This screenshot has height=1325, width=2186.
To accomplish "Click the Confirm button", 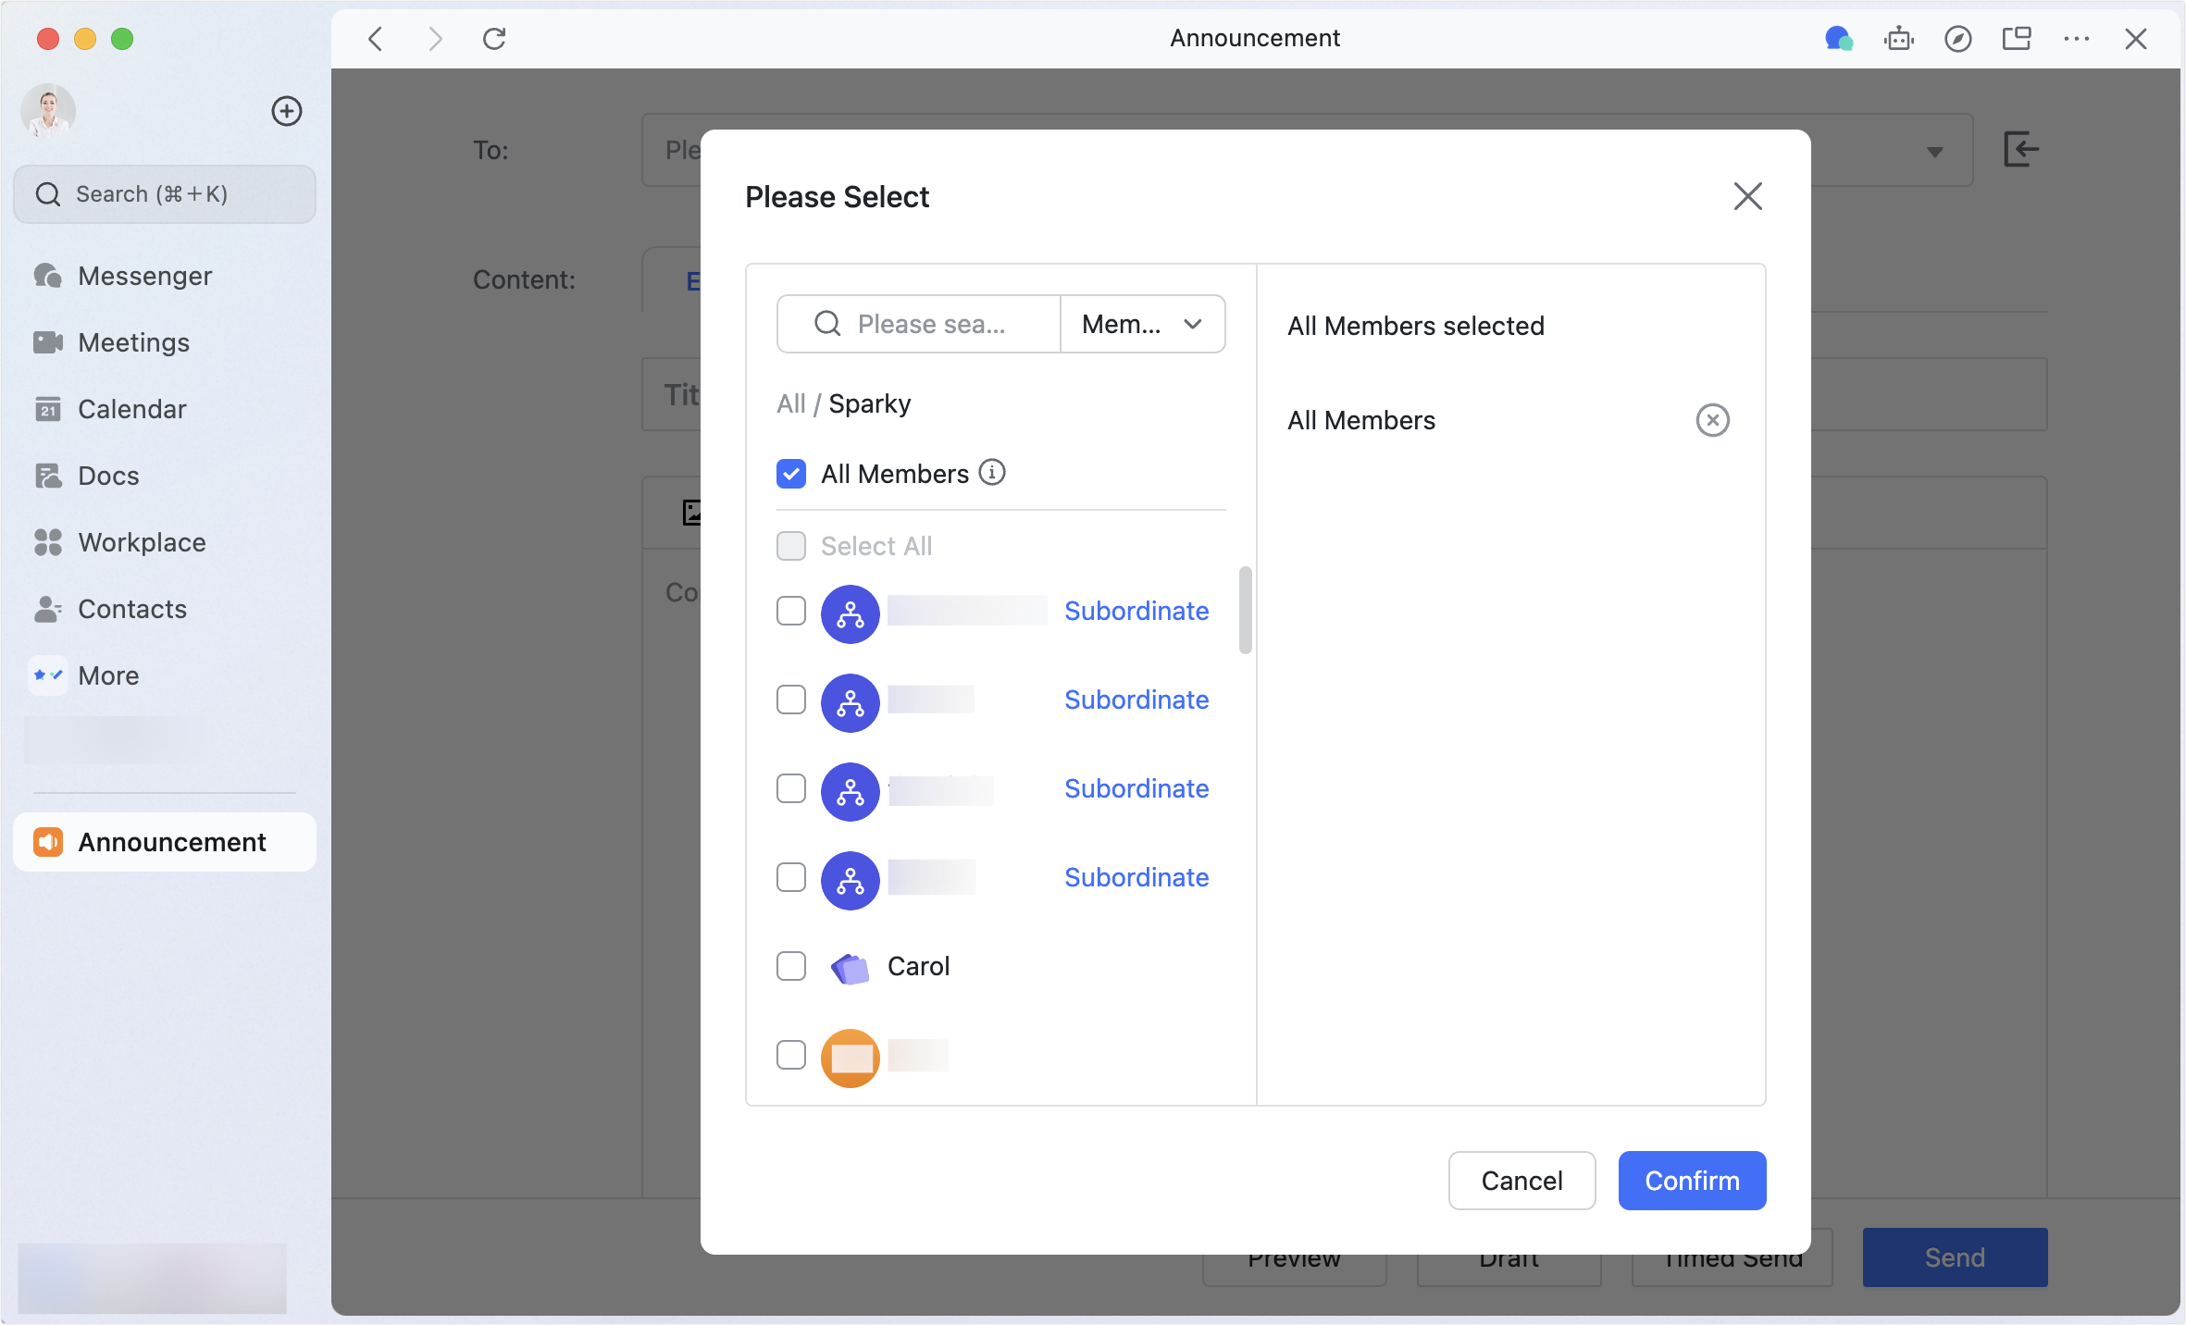I will (1692, 1181).
